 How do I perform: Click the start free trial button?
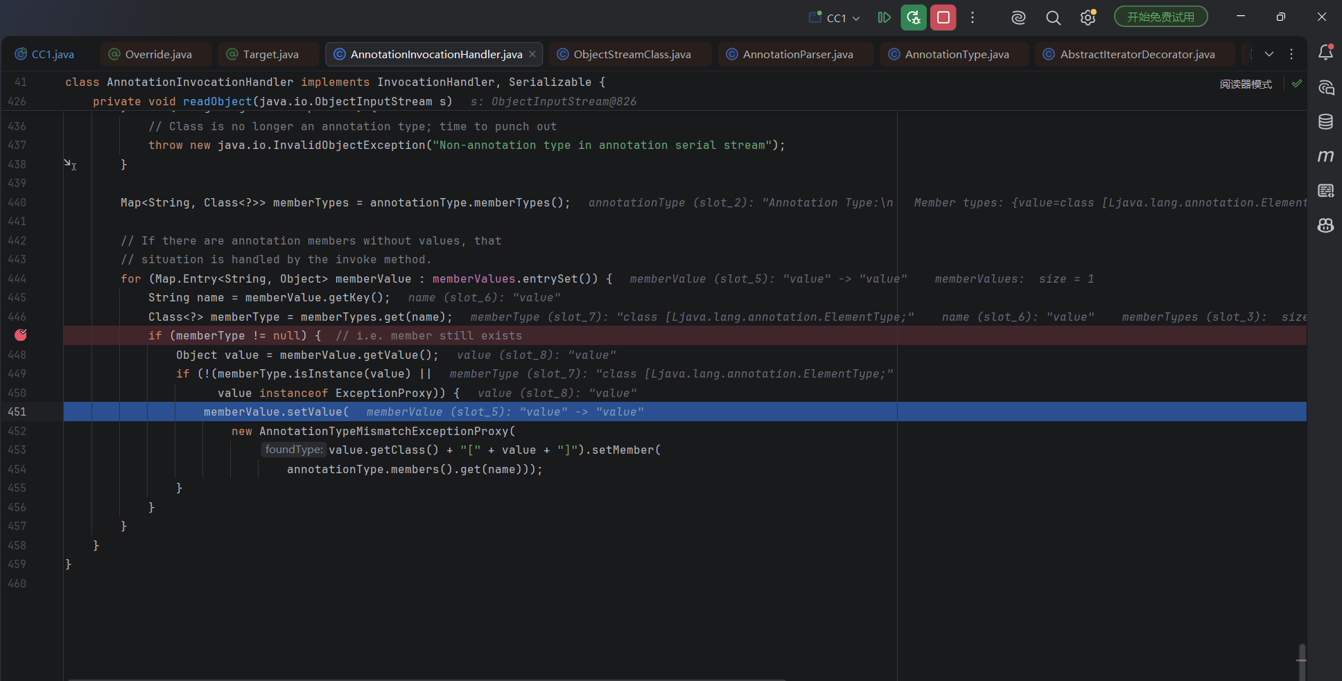pyautogui.click(x=1160, y=17)
